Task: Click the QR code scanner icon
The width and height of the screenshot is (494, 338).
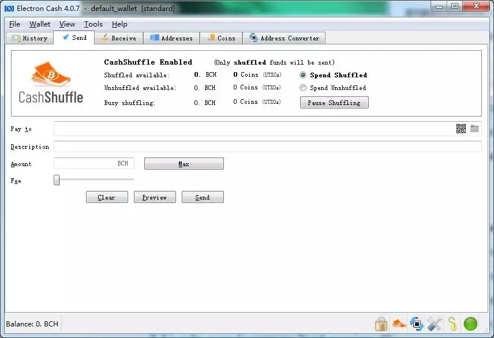Action: tap(461, 129)
